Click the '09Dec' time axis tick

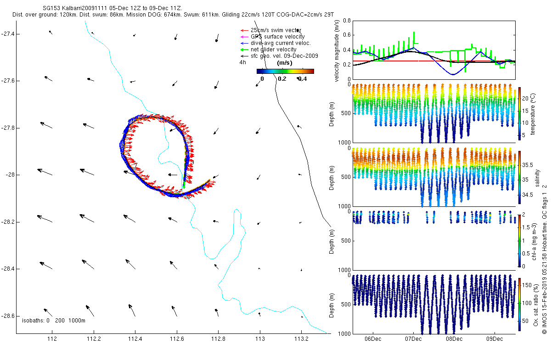[495, 339]
